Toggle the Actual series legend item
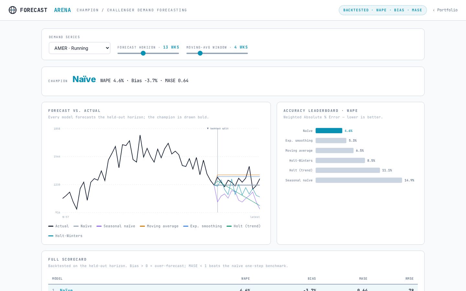 pyautogui.click(x=59, y=226)
